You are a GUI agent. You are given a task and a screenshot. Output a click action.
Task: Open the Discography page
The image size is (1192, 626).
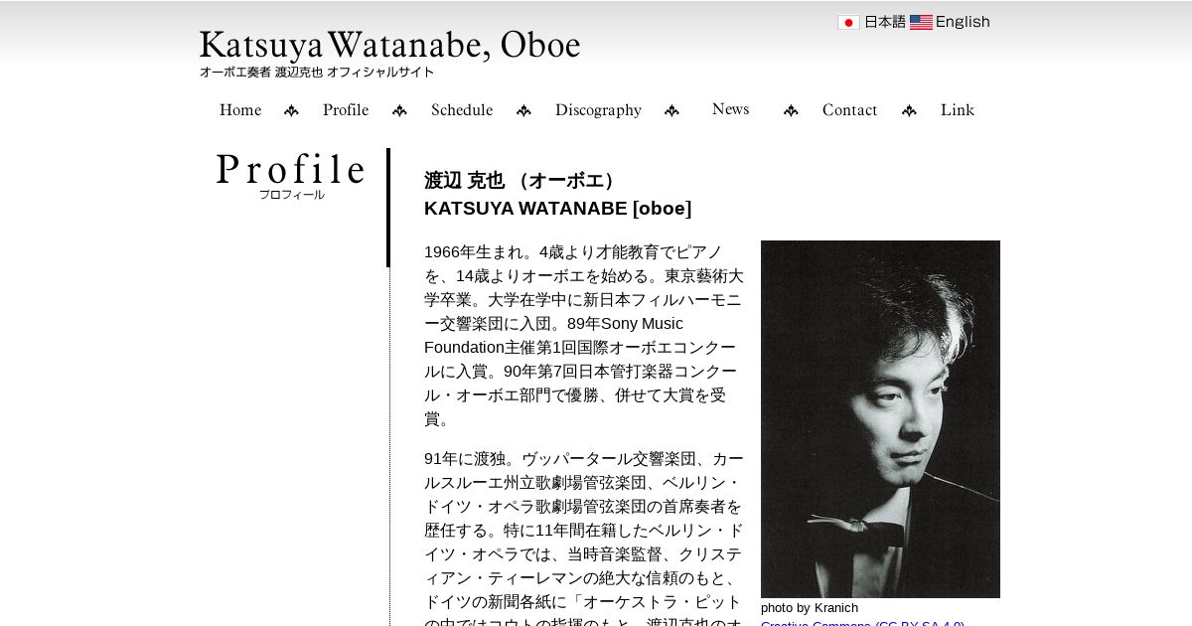[598, 110]
